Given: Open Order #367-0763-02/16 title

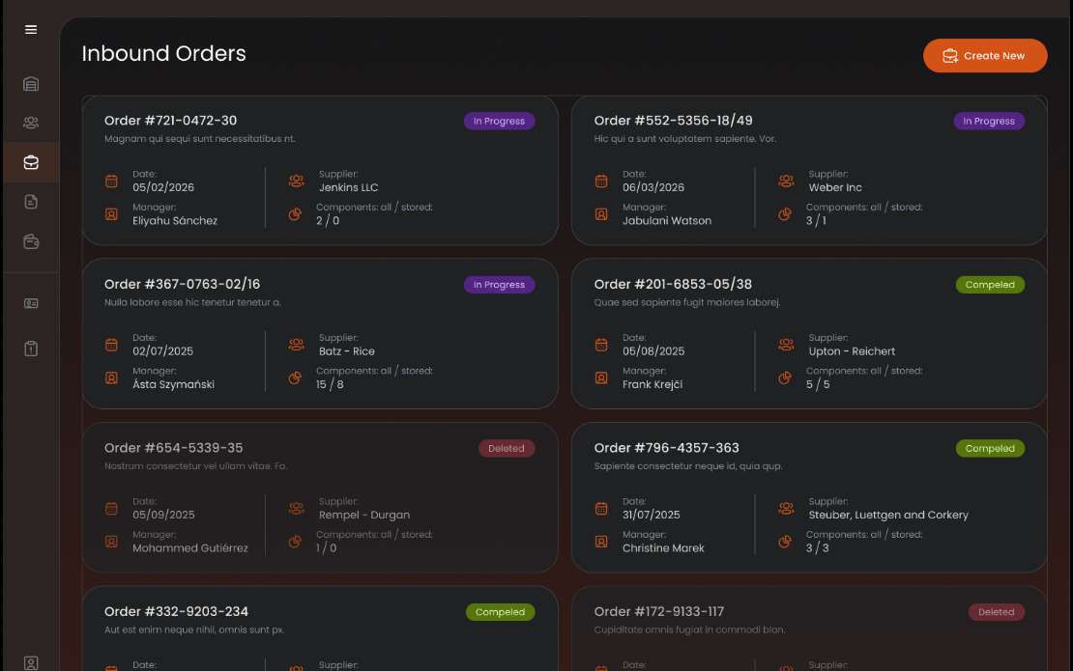Looking at the screenshot, I should pos(182,284).
